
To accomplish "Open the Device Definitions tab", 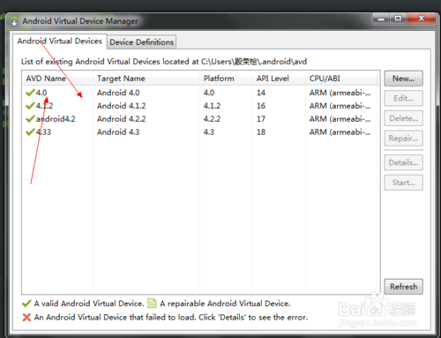I will pyautogui.click(x=141, y=42).
